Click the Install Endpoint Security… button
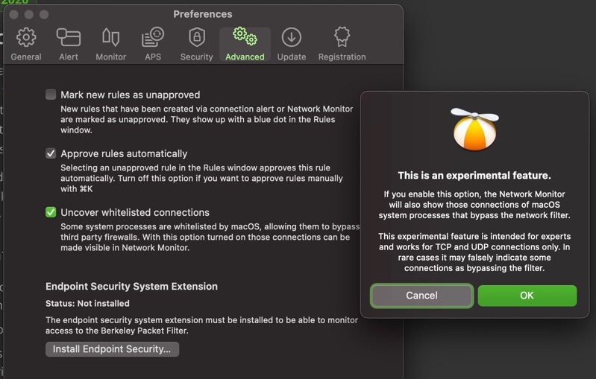Viewport: 596px width, 379px height. [112, 348]
